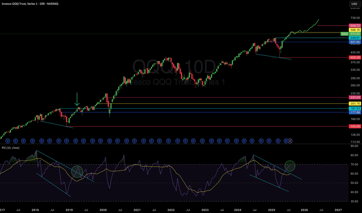This screenshot has height=213, width=362.
Task: Click the blue 507.65 price label
Action: click(x=355, y=42)
